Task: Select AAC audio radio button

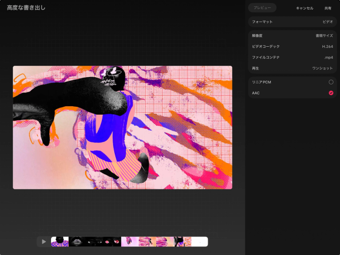Action: tap(331, 93)
